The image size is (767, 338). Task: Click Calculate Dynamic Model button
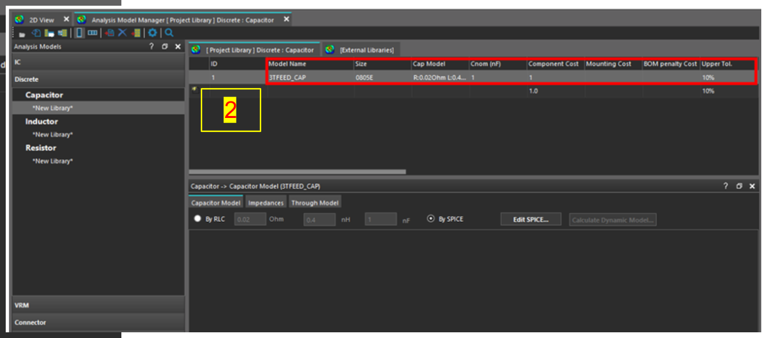tap(613, 219)
